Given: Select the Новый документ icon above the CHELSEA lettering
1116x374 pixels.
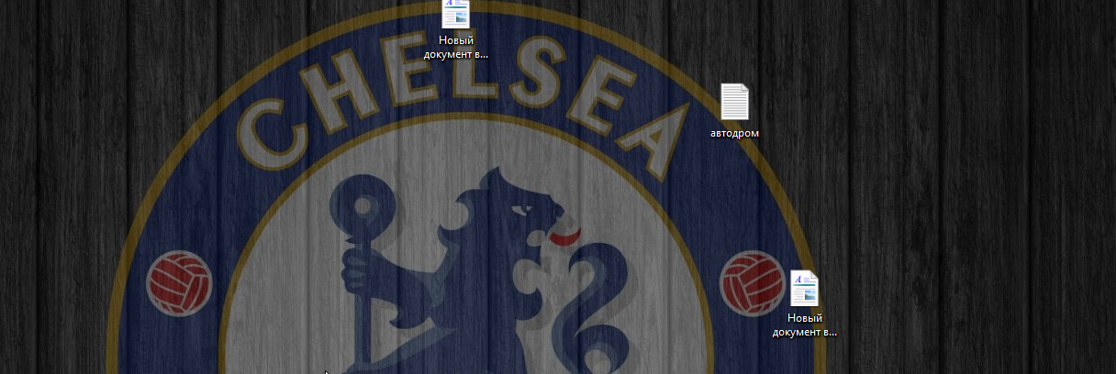Looking at the screenshot, I should click(455, 14).
